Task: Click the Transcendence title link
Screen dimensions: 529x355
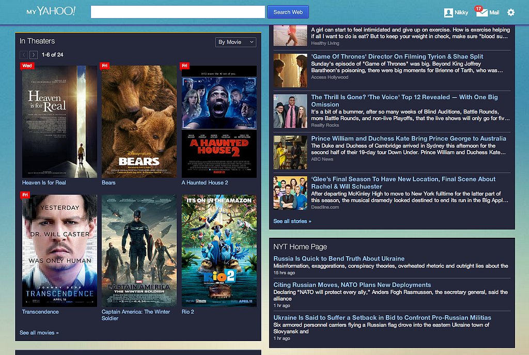Action: (40, 312)
